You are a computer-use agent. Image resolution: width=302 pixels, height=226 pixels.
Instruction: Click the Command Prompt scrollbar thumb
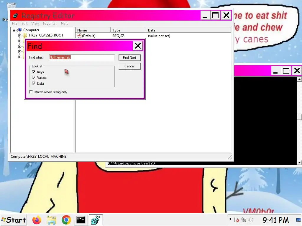click(x=299, y=117)
